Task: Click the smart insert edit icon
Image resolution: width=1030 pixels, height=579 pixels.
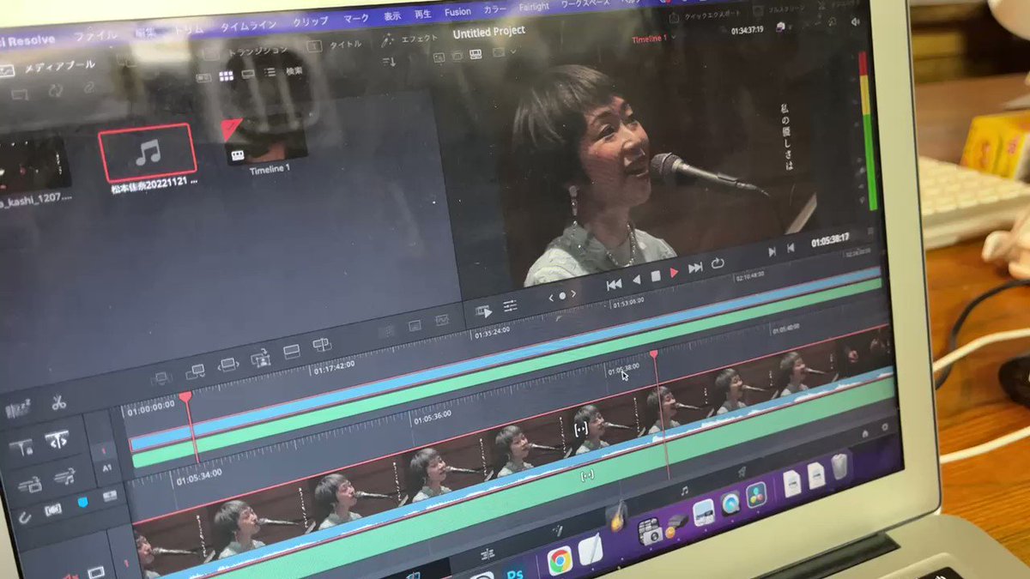Action: tap(161, 377)
